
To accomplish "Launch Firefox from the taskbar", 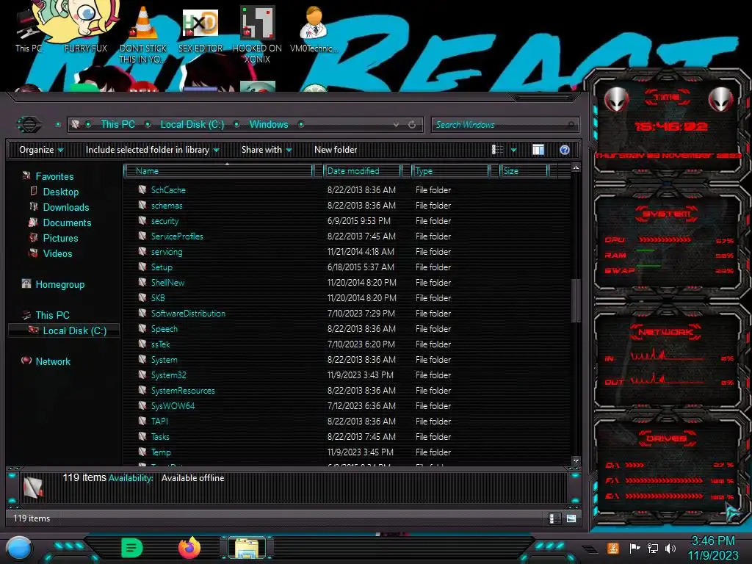I will coord(189,548).
